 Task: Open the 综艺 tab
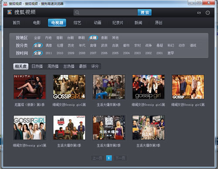(x=77, y=23)
